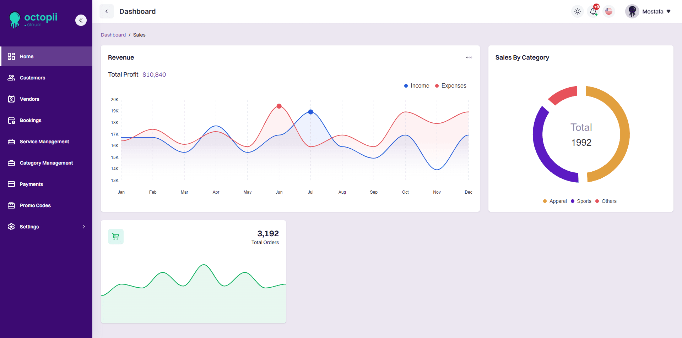Toggle light/dark theme sun icon
The height and width of the screenshot is (338, 682).
tap(578, 12)
